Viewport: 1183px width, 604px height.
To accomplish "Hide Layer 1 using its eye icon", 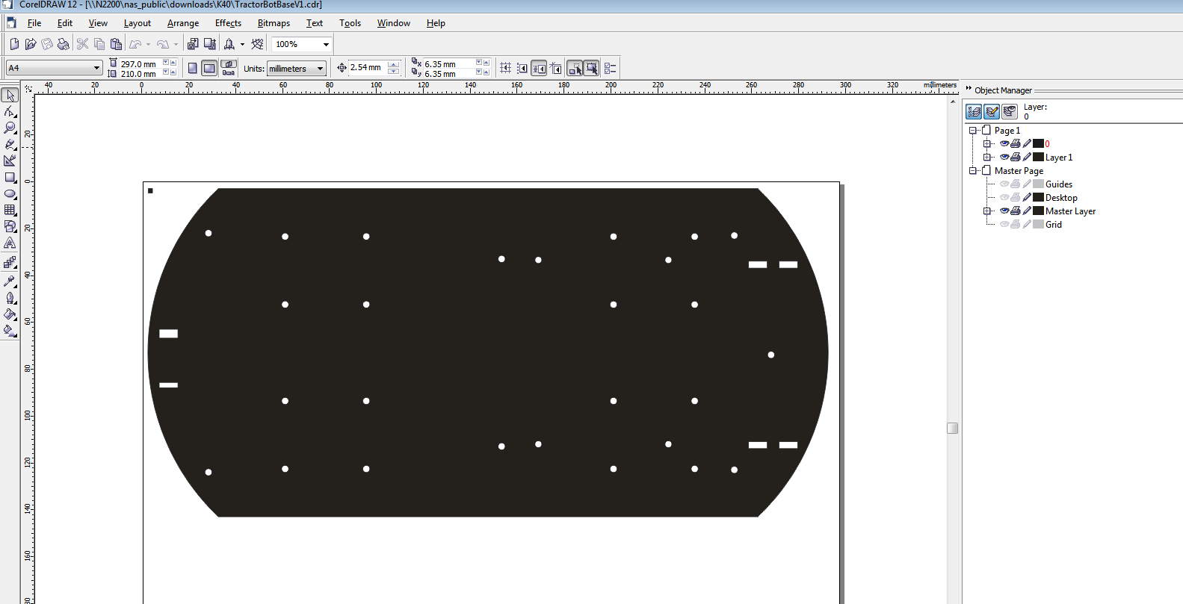I will (x=1004, y=158).
